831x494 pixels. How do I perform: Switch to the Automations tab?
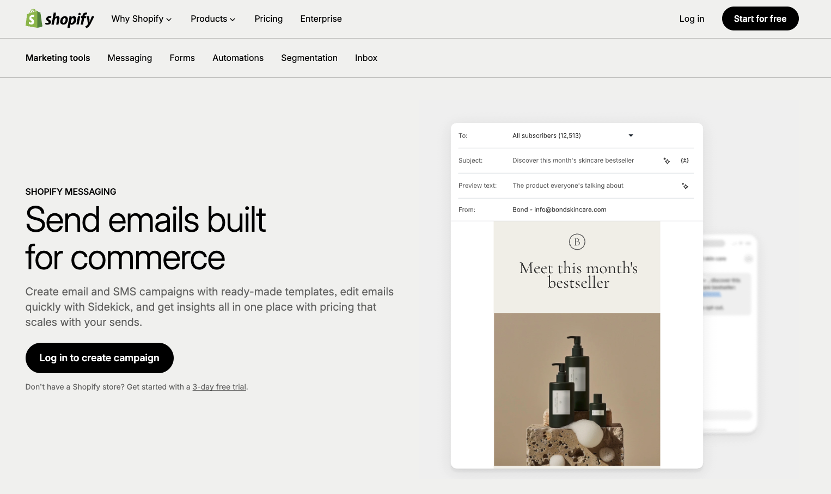coord(238,58)
